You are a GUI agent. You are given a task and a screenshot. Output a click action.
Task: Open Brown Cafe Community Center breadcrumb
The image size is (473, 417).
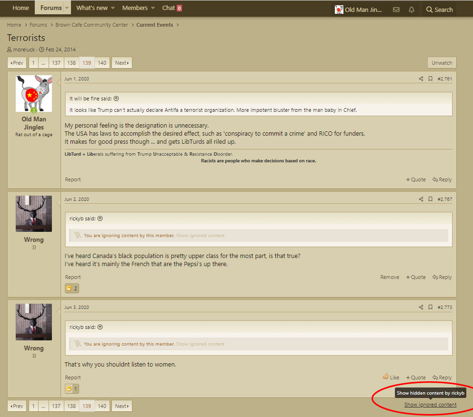pyautogui.click(x=91, y=25)
